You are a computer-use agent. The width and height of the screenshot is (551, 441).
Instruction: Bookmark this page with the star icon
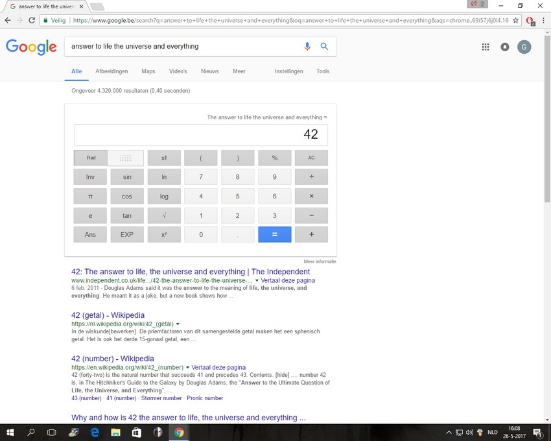click(515, 20)
